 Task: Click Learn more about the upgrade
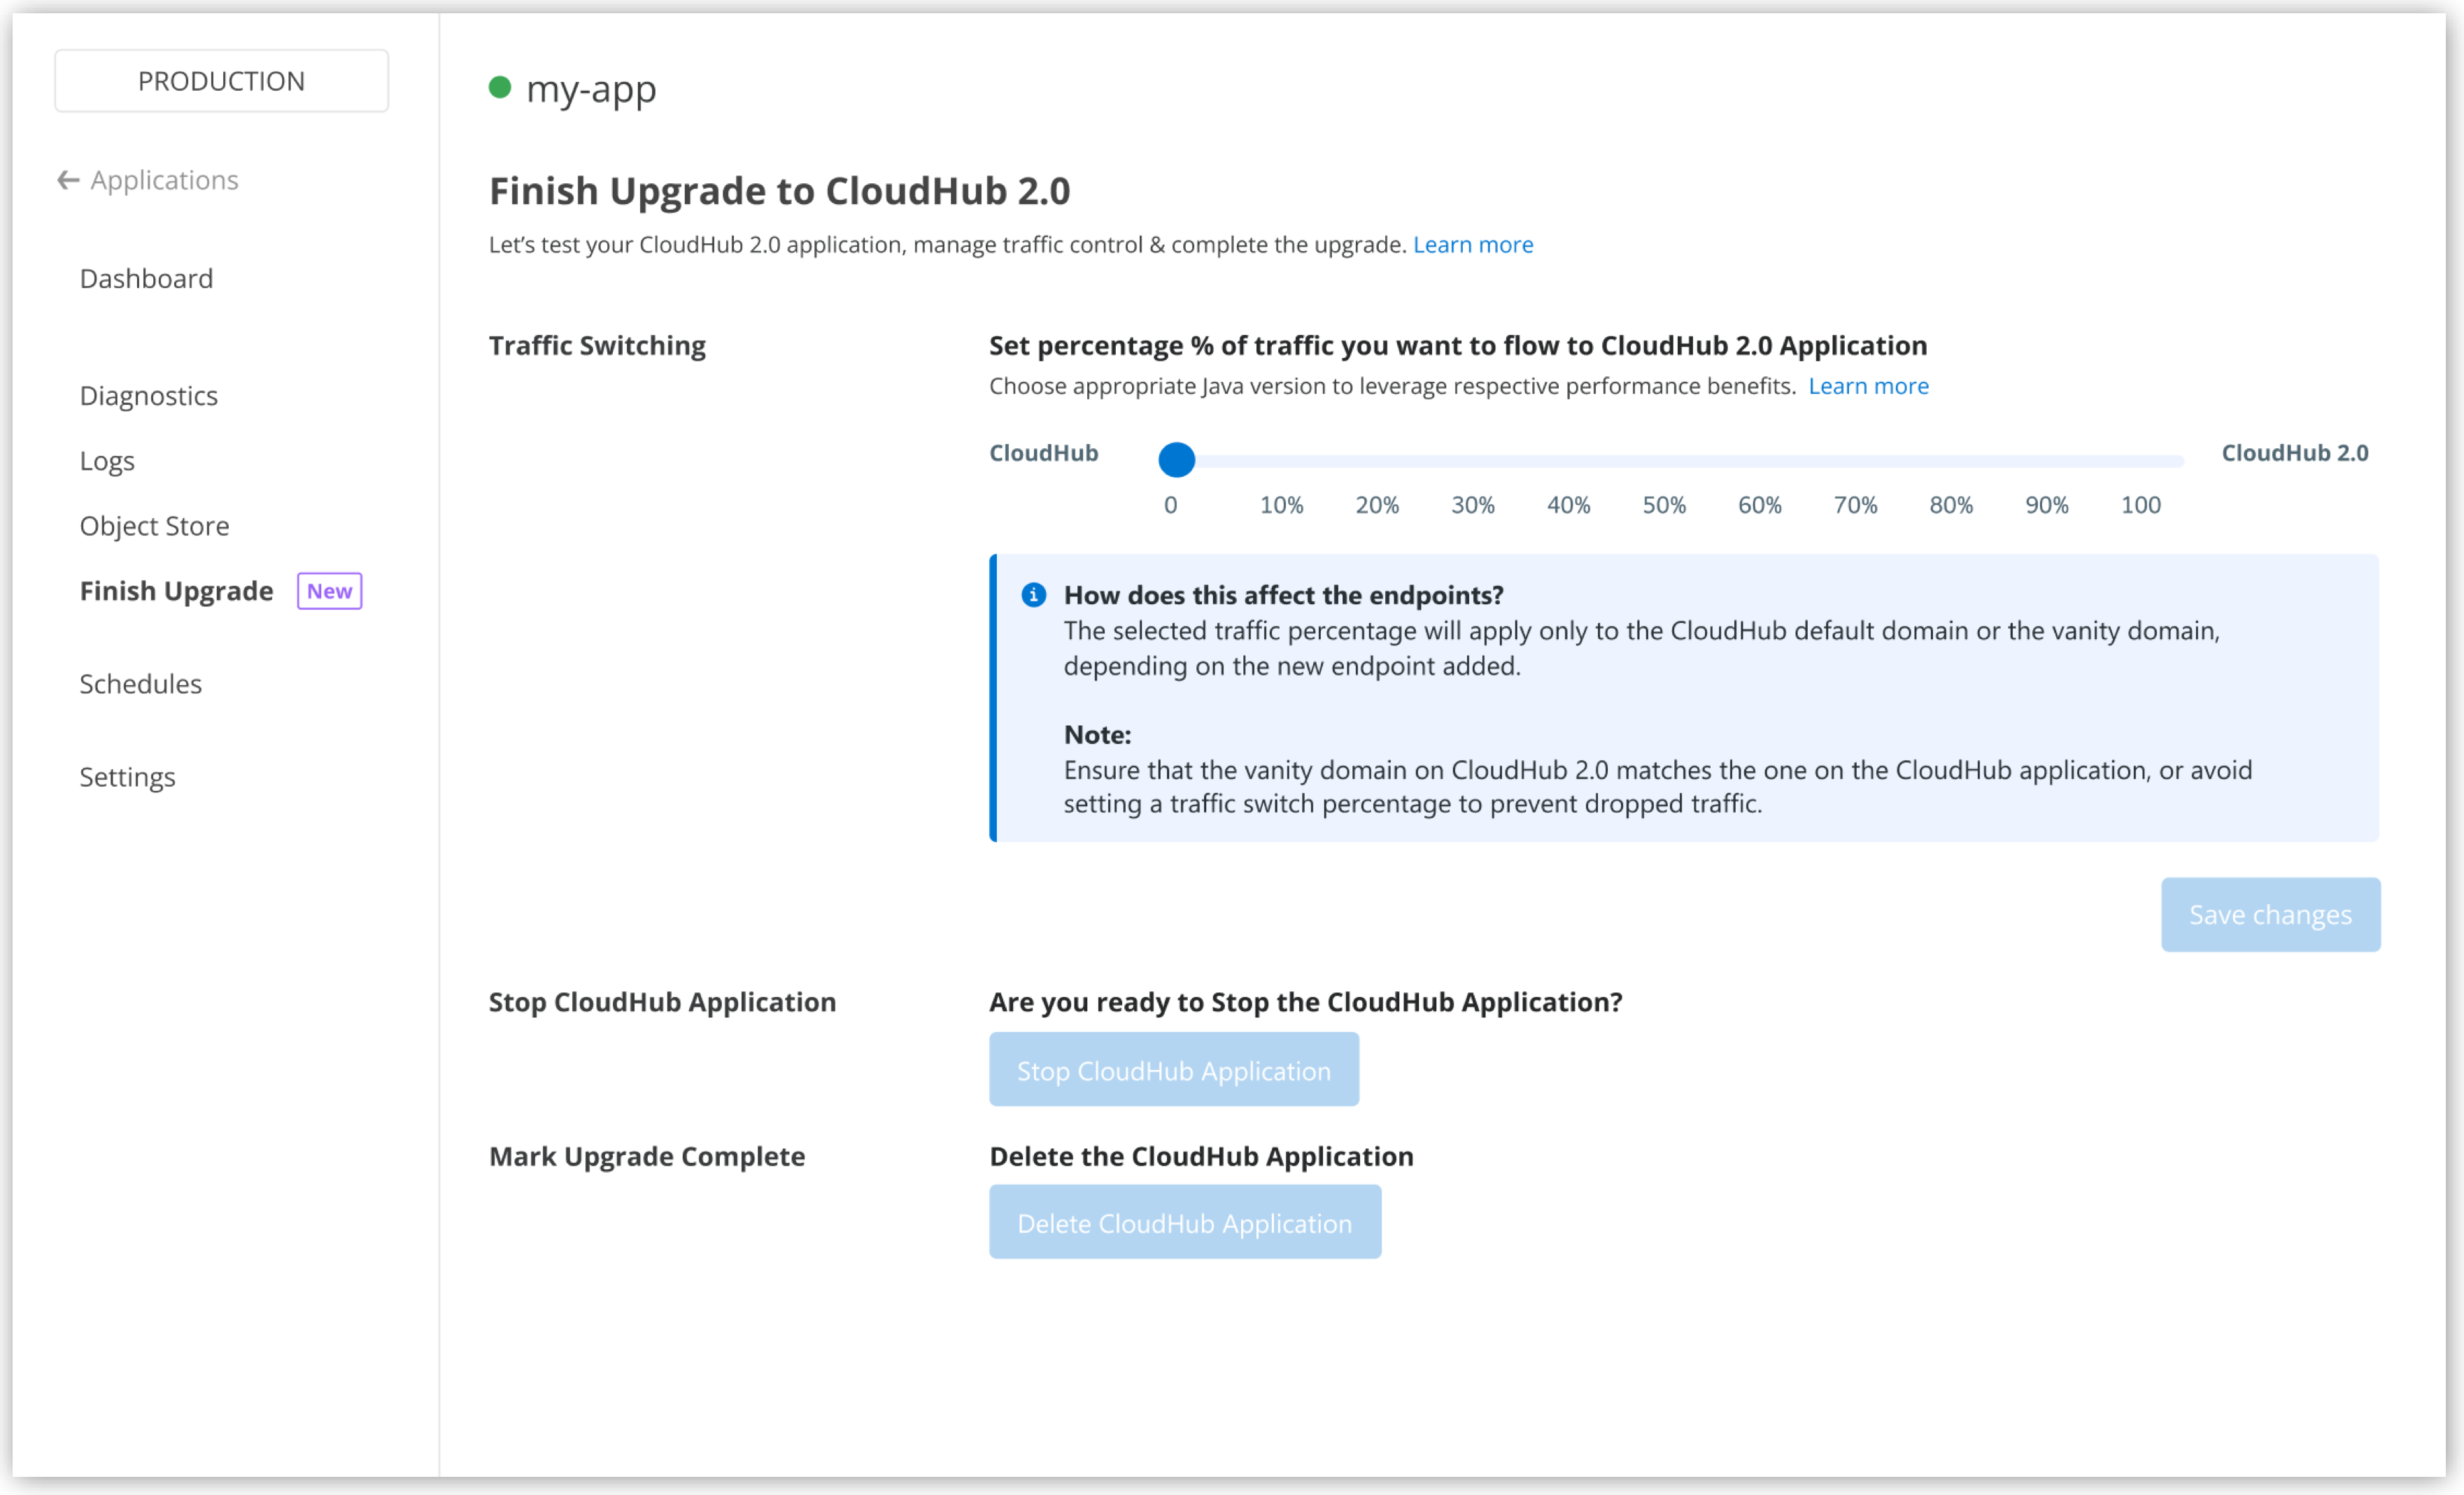click(1473, 244)
